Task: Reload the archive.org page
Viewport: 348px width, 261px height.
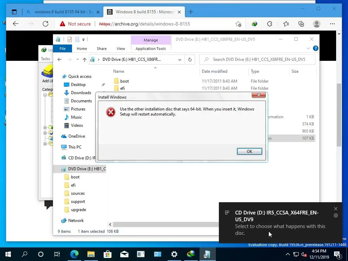Action: 46,24
